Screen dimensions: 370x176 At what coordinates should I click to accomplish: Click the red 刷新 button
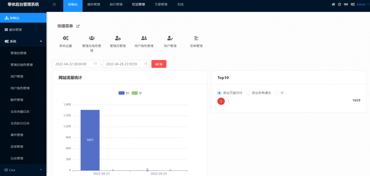(x=159, y=64)
